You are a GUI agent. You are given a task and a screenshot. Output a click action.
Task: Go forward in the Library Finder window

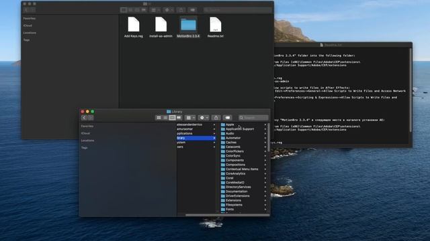point(91,118)
